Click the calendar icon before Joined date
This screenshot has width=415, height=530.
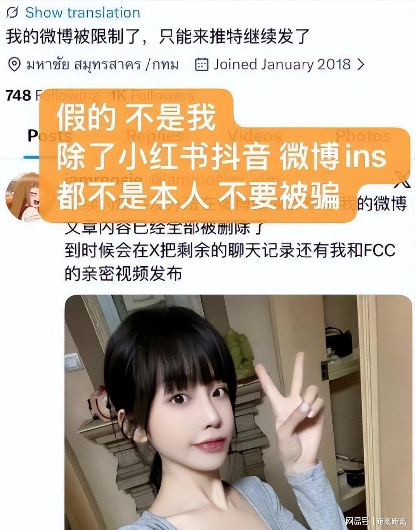(202, 64)
